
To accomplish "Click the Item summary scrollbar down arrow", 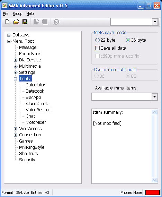I will (x=155, y=180).
